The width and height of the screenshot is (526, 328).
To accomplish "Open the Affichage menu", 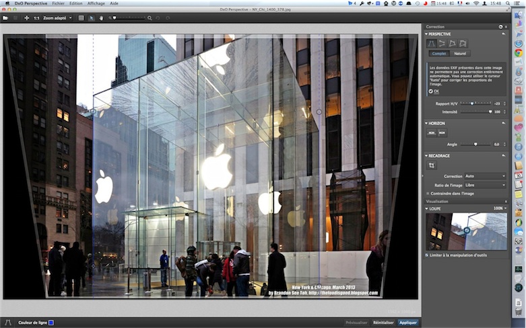I will pos(96,3).
